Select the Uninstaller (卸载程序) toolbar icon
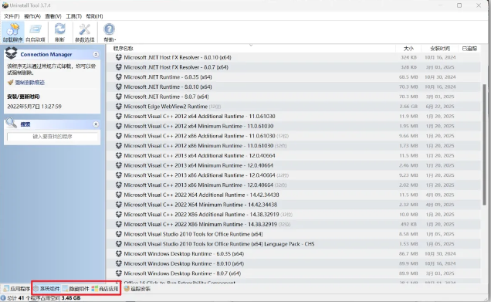491x302 pixels. pyautogui.click(x=13, y=32)
